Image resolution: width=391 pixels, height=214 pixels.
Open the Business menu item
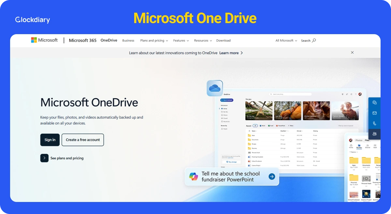click(128, 41)
